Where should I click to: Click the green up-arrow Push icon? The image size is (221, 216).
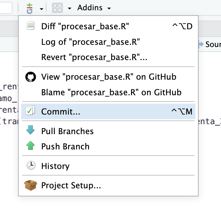[x=30, y=146]
